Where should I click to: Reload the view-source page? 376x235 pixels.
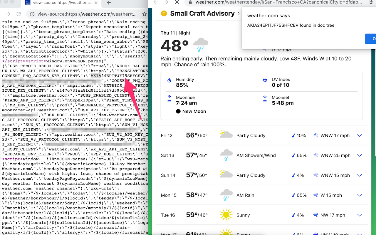tap(19, 14)
